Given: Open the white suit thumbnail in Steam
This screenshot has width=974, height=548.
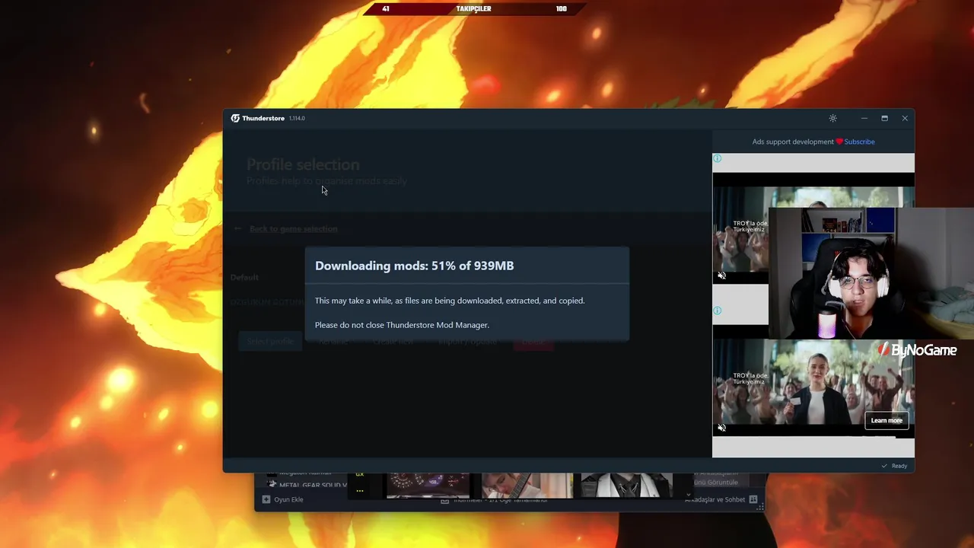Looking at the screenshot, I should pyautogui.click(x=626, y=486).
